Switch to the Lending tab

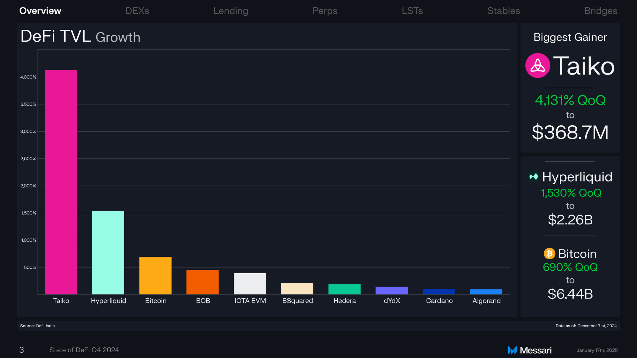click(x=231, y=11)
